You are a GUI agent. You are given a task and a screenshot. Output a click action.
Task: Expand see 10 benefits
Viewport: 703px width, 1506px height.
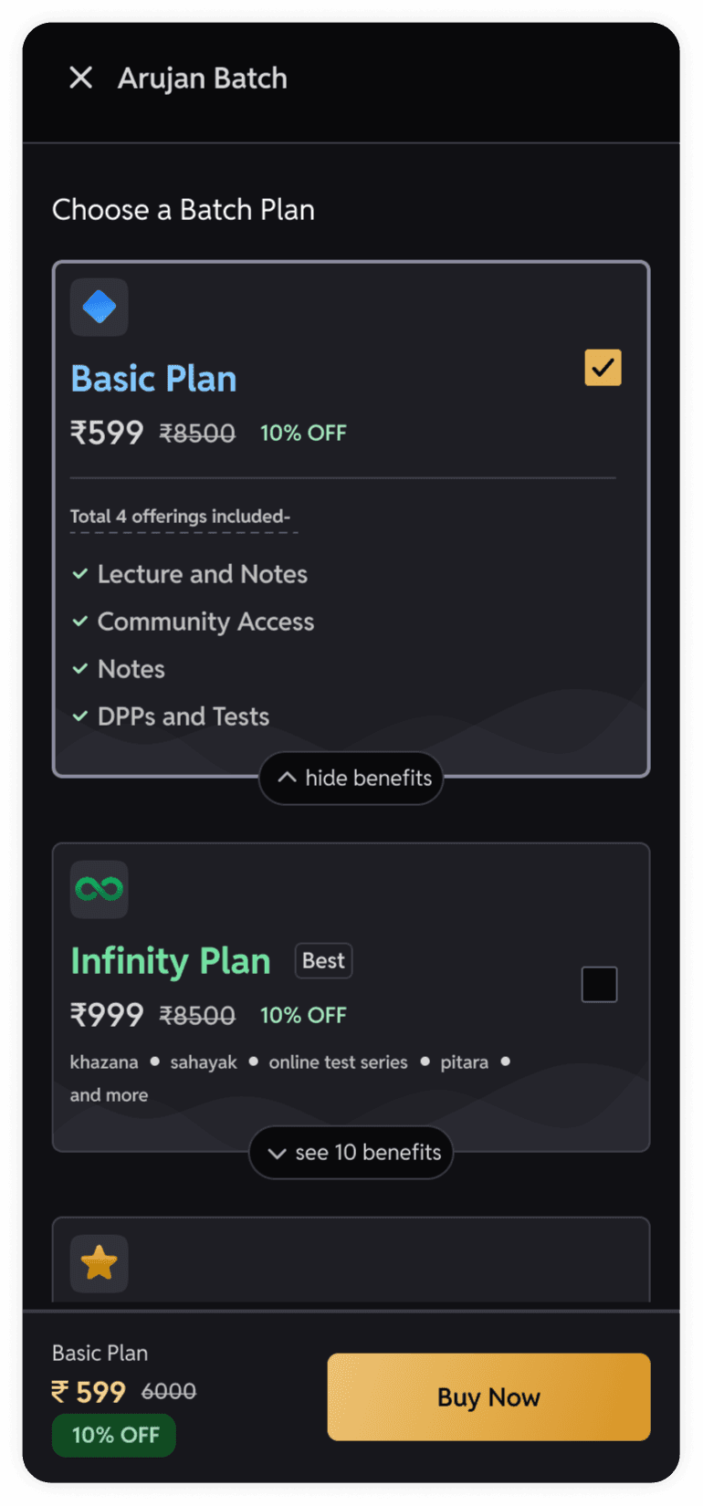351,1153
